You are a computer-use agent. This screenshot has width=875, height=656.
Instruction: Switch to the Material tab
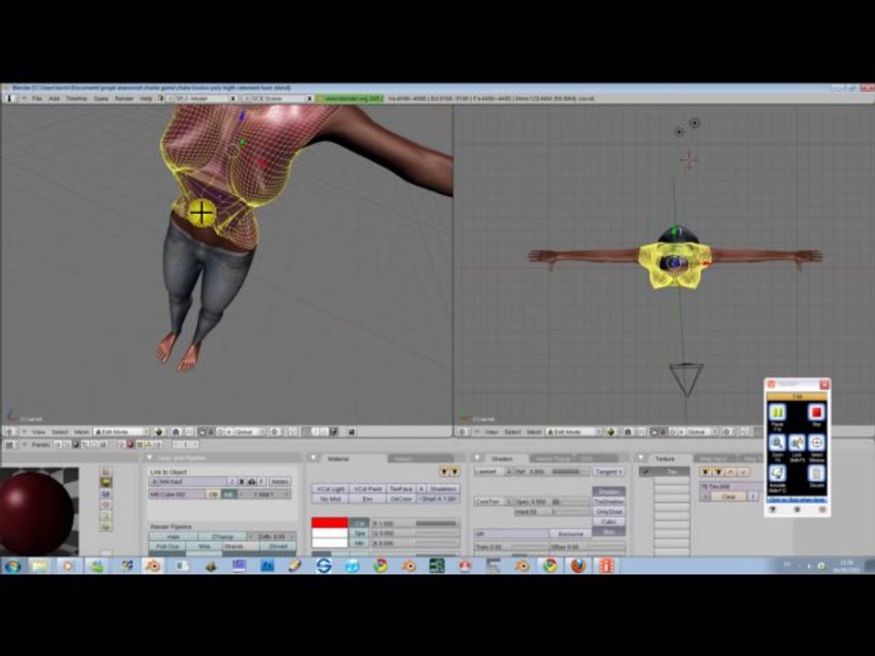(x=338, y=458)
